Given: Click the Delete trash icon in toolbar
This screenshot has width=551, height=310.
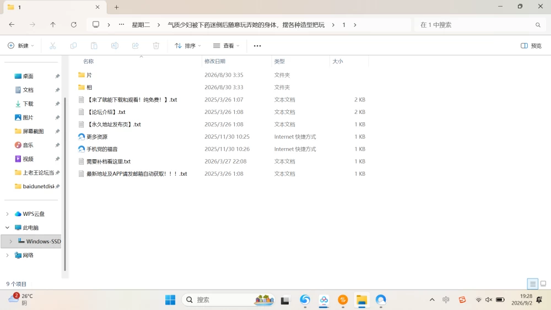Looking at the screenshot, I should (156, 46).
